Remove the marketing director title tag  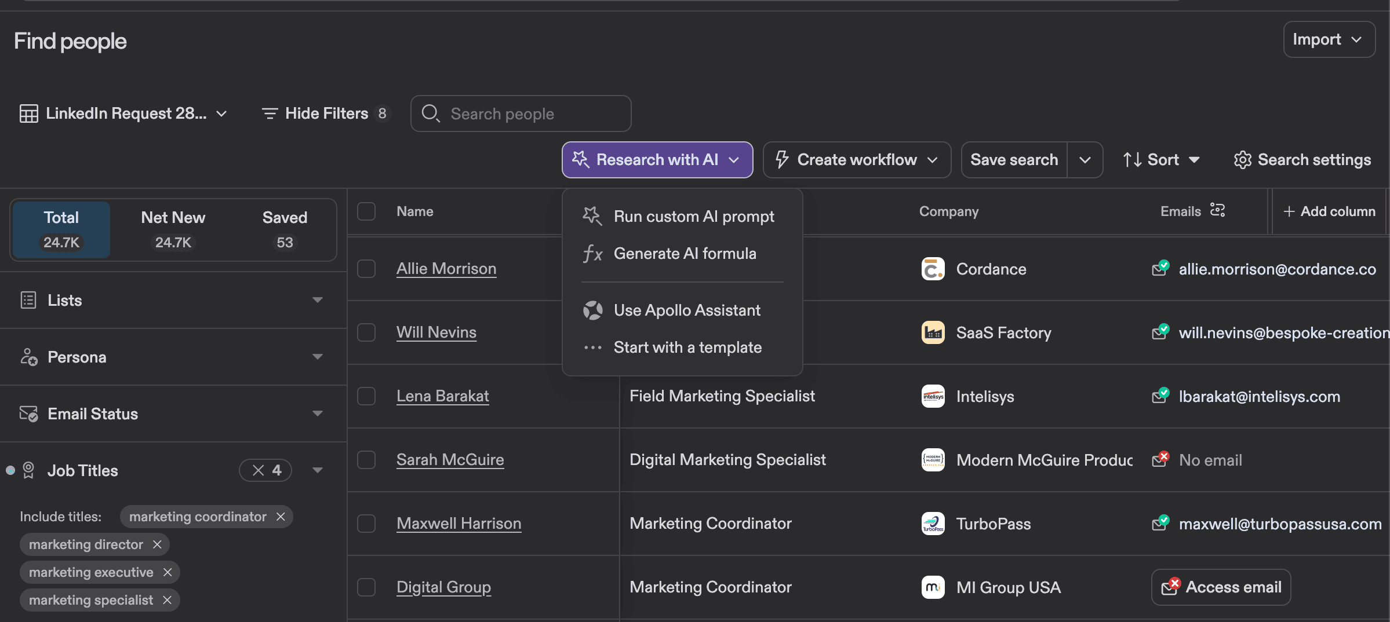(x=157, y=544)
